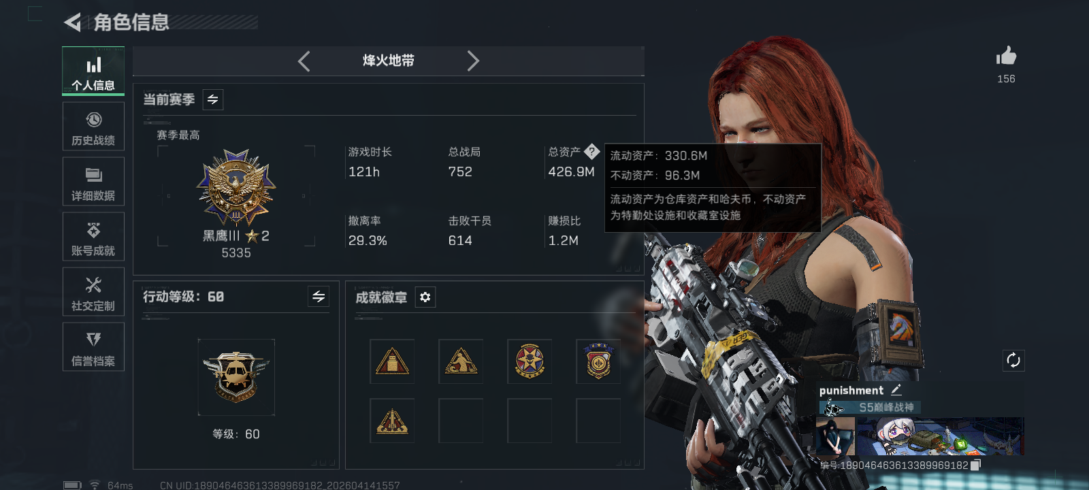Switch to previous game mode with left chevron
The image size is (1089, 490).
[304, 61]
